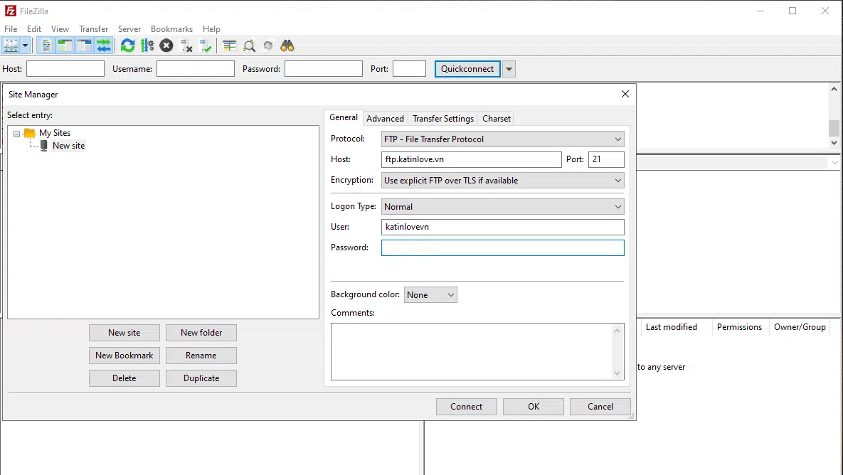Screen dimensions: 843x475
Task: Sort by Owner/Group column header
Action: click(x=800, y=327)
